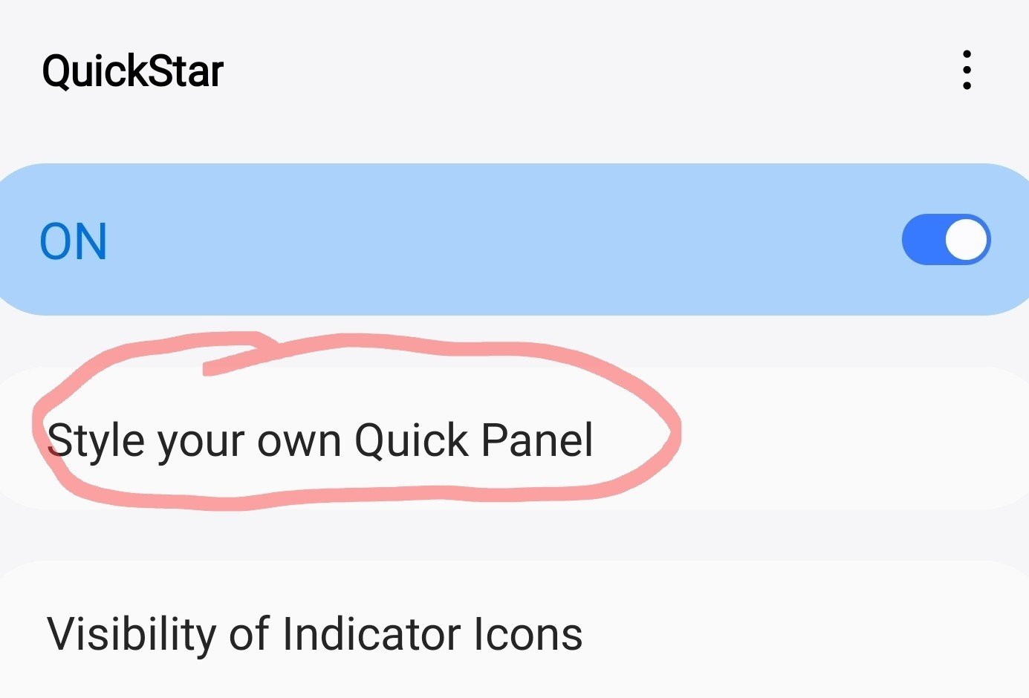Tap the Indicator Icons visibility entry

[x=314, y=634]
